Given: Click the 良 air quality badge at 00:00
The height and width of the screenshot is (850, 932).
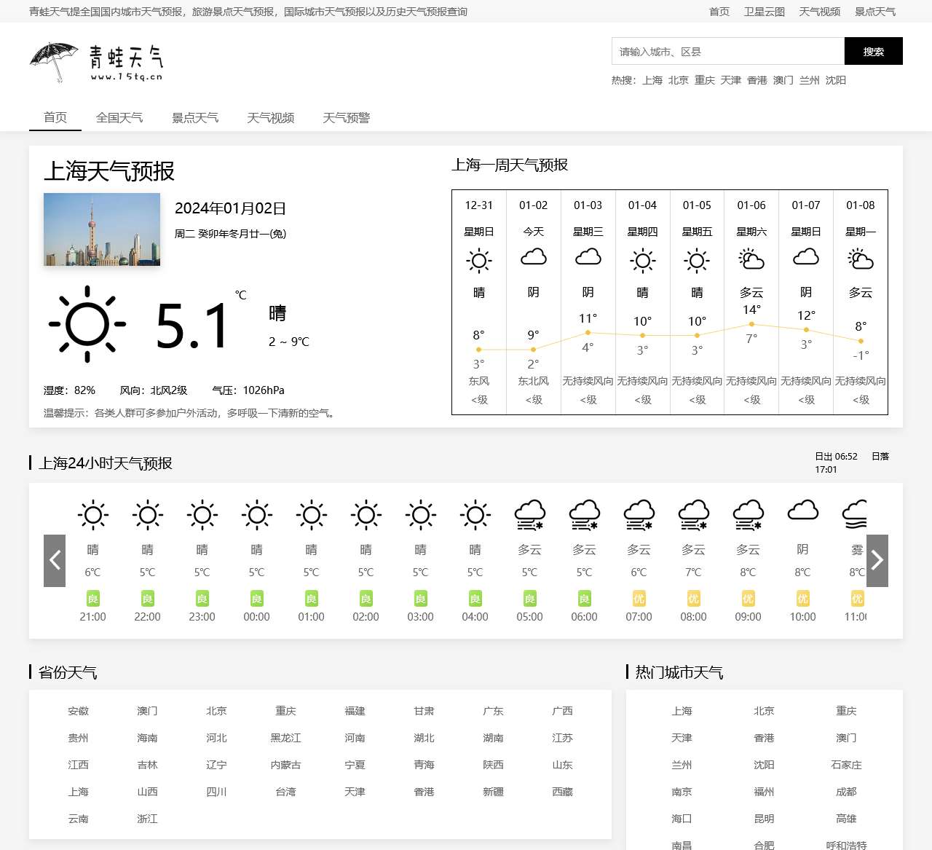Looking at the screenshot, I should pos(256,599).
